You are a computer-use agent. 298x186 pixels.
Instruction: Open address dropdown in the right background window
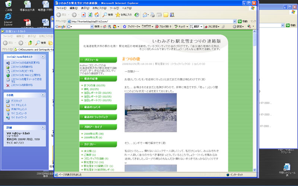pyautogui.click(x=283, y=25)
